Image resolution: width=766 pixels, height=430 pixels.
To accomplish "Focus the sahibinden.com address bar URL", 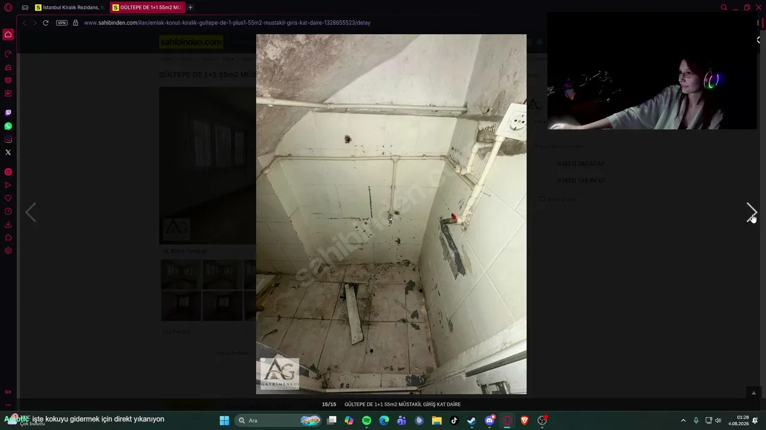I will tap(227, 23).
